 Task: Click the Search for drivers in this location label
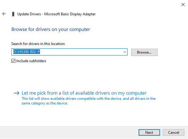coord(38,44)
